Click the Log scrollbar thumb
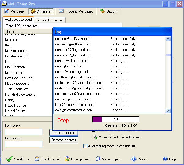The image size is (184, 165). (168, 55)
